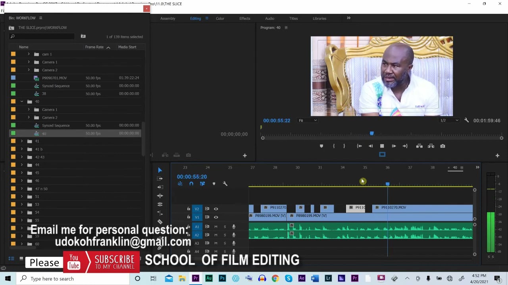Toggle V2 track output eye
This screenshot has width=508, height=285.
click(216, 209)
